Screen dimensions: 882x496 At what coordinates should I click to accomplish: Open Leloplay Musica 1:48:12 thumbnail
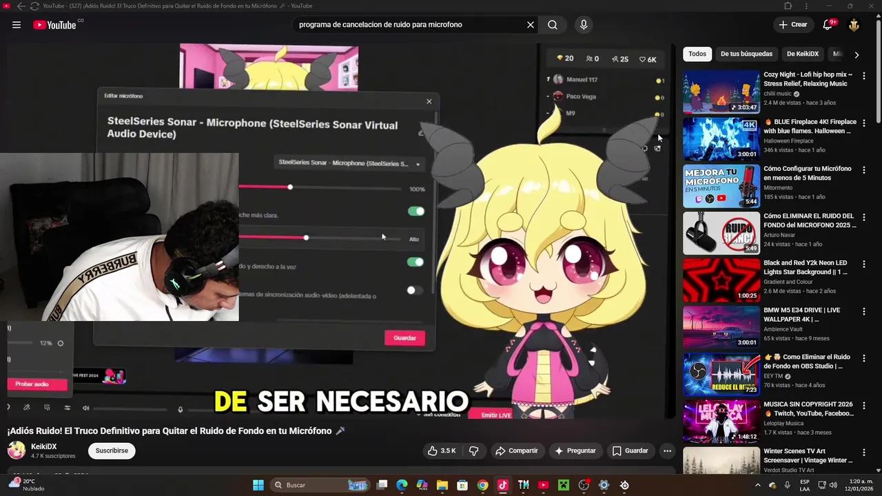[721, 422]
